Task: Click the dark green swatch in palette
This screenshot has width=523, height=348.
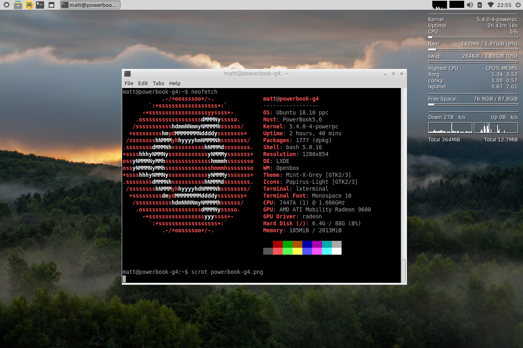Action: pos(288,244)
